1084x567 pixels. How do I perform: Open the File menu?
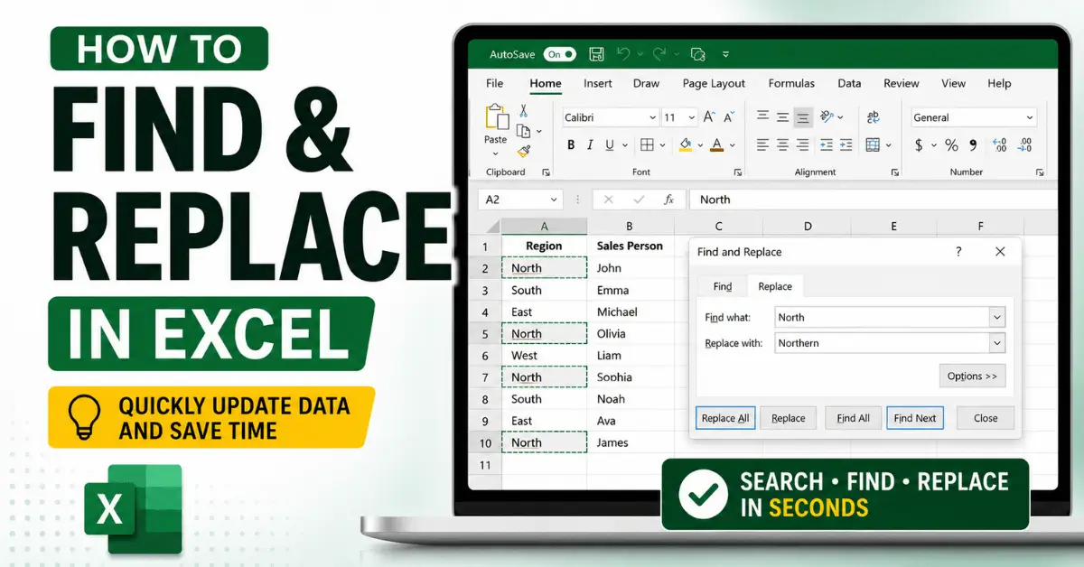coord(495,83)
